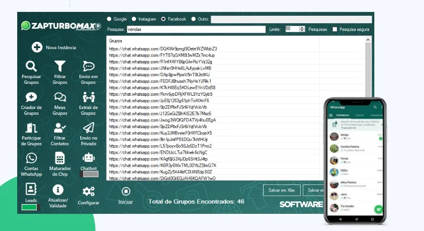Open the Fábio chat on phone
Screen dimensions: 424x231
(x=356, y=172)
